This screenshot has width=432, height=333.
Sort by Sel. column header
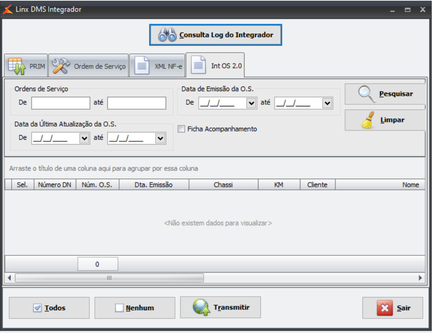pos(22,184)
